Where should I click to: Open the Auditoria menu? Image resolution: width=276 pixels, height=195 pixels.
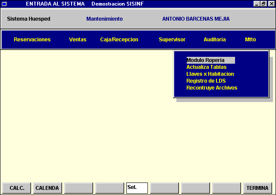(x=214, y=40)
